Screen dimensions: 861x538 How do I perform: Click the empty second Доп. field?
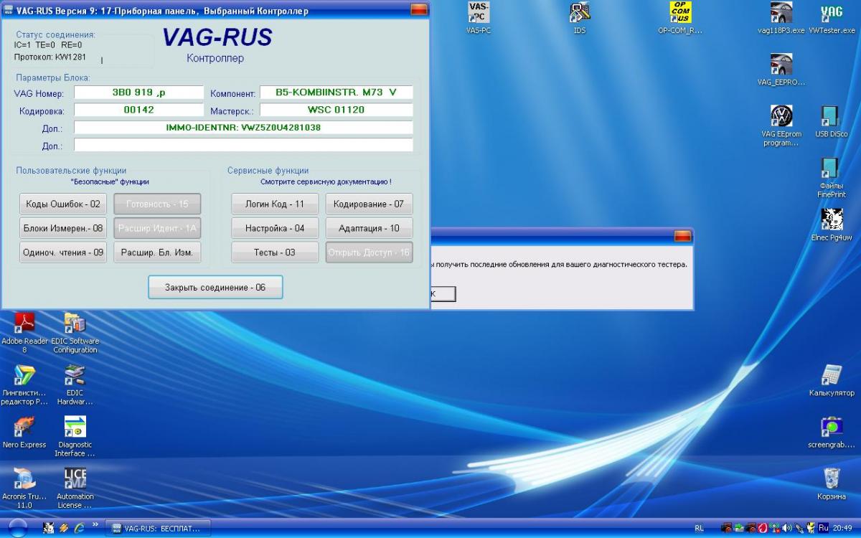(x=244, y=145)
